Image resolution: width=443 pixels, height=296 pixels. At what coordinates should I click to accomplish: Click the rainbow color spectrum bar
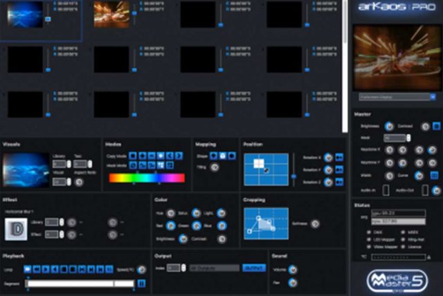pos(147,178)
